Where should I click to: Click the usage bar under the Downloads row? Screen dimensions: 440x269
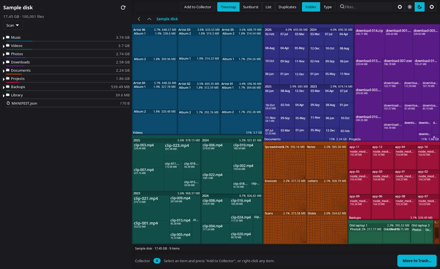(x=68, y=66)
